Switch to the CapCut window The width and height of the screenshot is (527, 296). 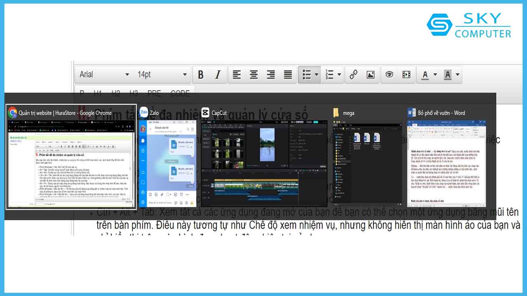(x=264, y=157)
